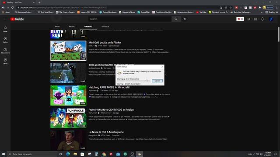Select the Trending - YouTube browser tab
The image size is (280, 157).
18,3
